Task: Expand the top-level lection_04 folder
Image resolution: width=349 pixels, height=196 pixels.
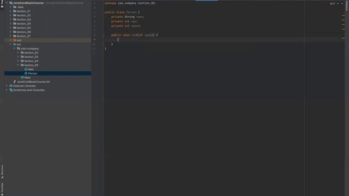Action: (x=10, y=23)
